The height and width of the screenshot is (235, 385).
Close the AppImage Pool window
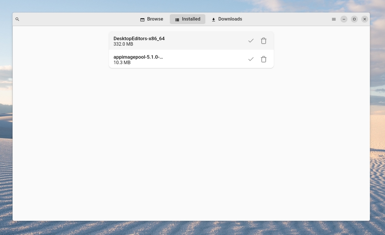pos(364,19)
